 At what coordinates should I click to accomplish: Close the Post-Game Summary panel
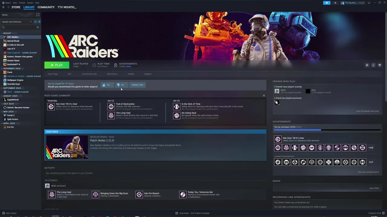pyautogui.click(x=264, y=96)
